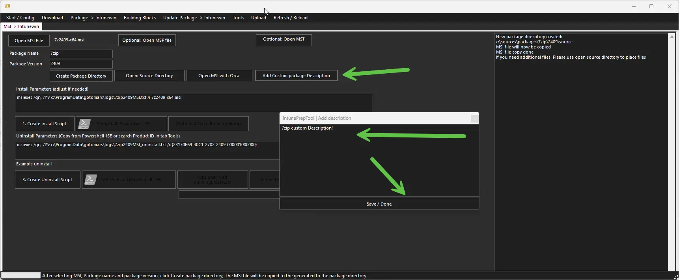This screenshot has width=679, height=280.
Task: Click Optional Add BuildingBlocks.csv button
Action: (213, 180)
